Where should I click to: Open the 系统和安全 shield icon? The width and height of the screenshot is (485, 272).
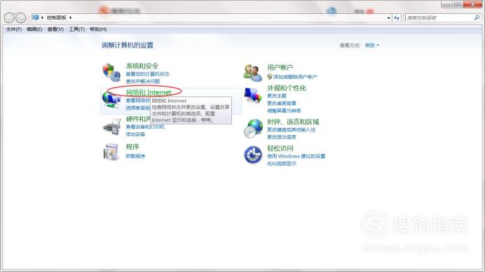pos(111,72)
